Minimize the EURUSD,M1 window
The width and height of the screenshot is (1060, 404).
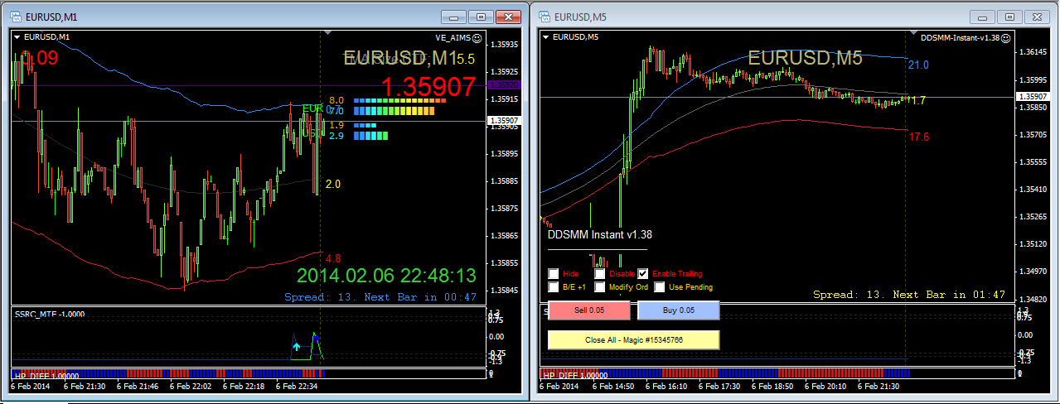point(453,17)
